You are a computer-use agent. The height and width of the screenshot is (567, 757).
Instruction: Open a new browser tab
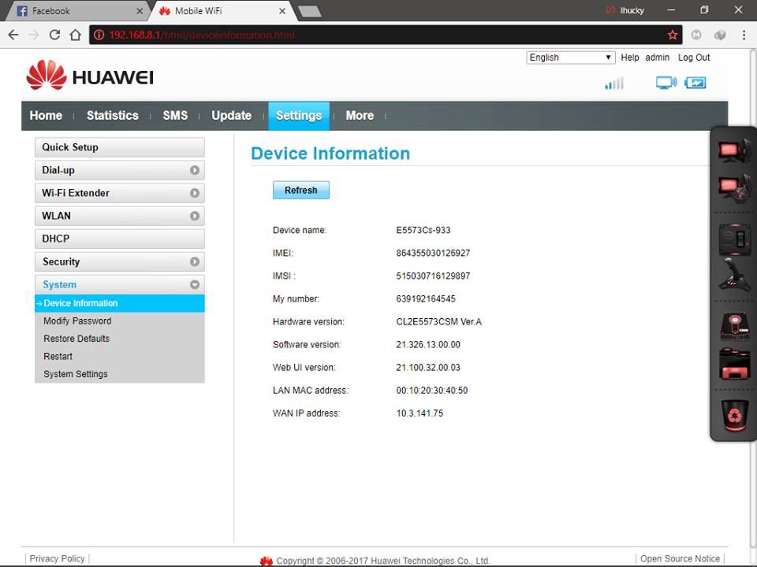pyautogui.click(x=309, y=11)
